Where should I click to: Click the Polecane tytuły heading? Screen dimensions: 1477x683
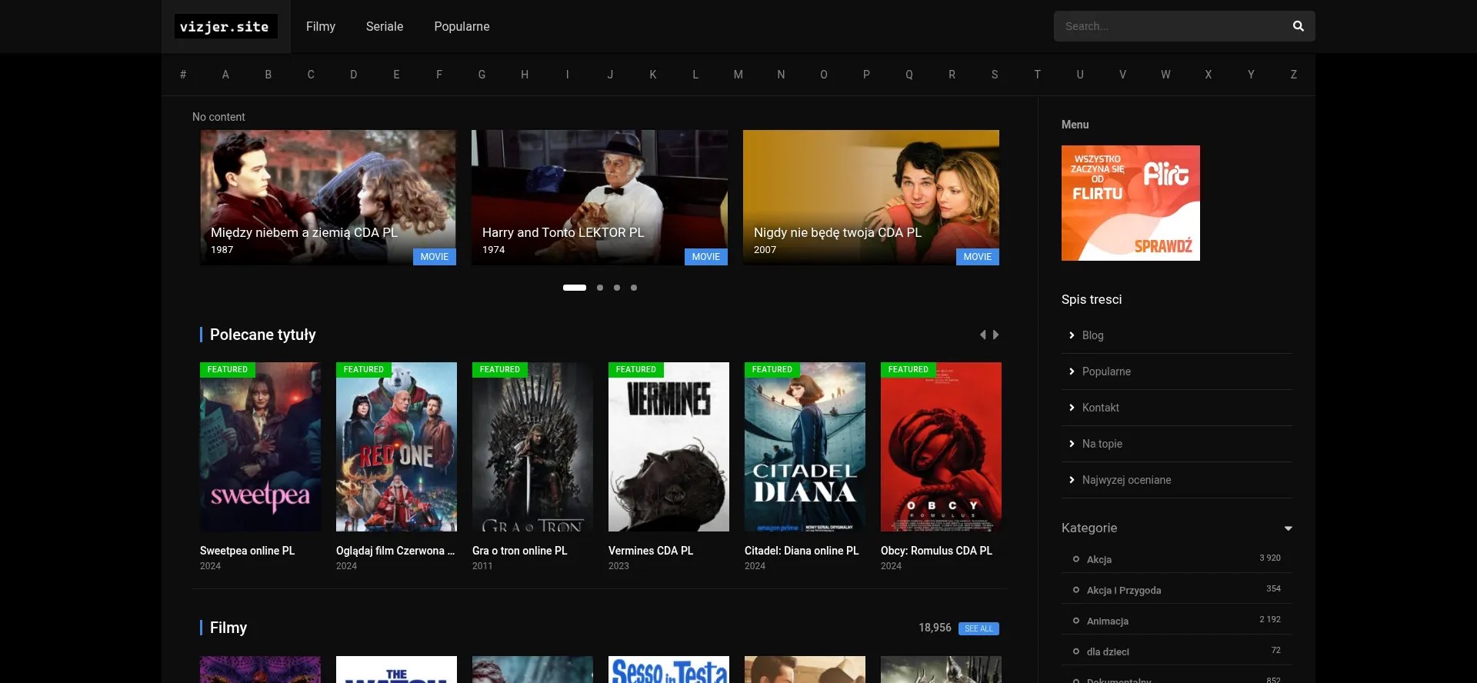click(x=262, y=335)
